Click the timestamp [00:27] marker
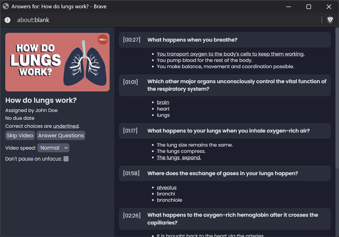This screenshot has width=339, height=237. (132, 40)
